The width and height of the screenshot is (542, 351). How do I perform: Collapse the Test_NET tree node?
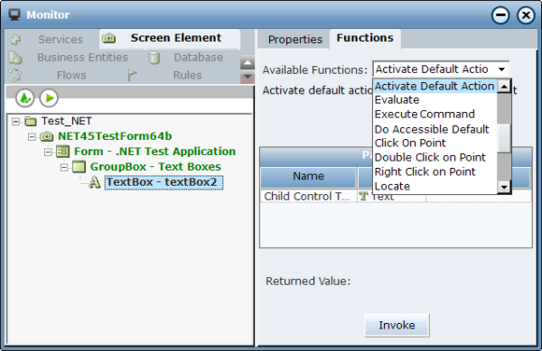(15, 122)
